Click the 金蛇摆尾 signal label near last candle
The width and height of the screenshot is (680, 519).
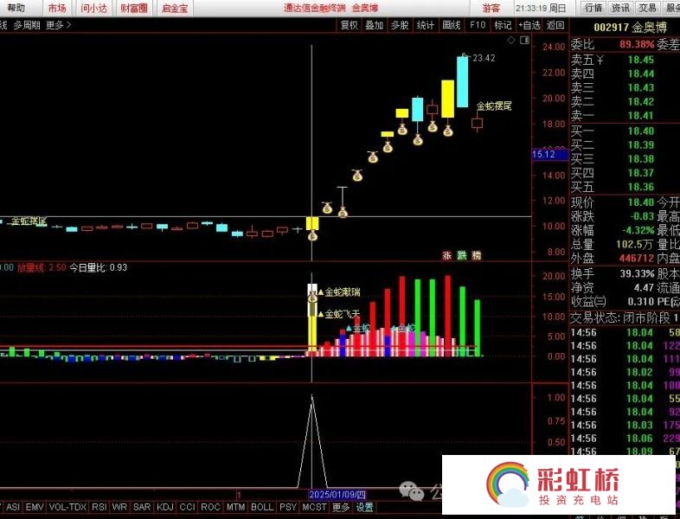click(x=494, y=106)
